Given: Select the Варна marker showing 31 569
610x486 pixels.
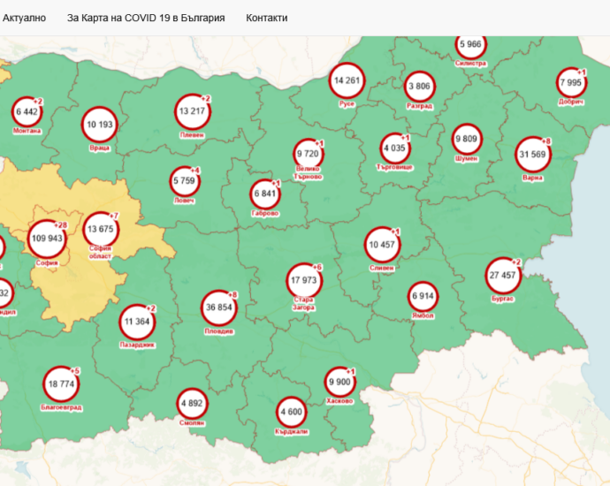Looking at the screenshot, I should [x=532, y=155].
